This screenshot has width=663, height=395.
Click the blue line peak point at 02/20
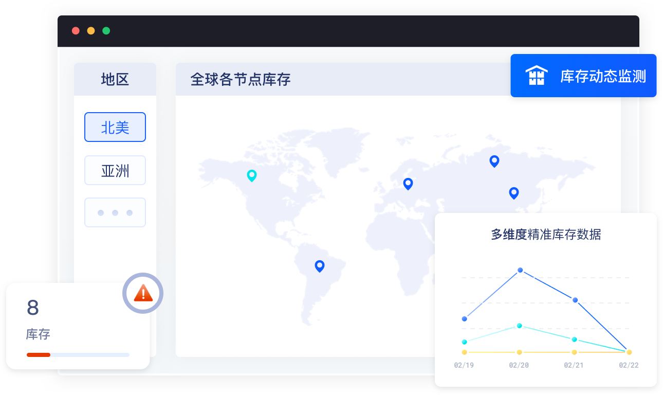(520, 270)
